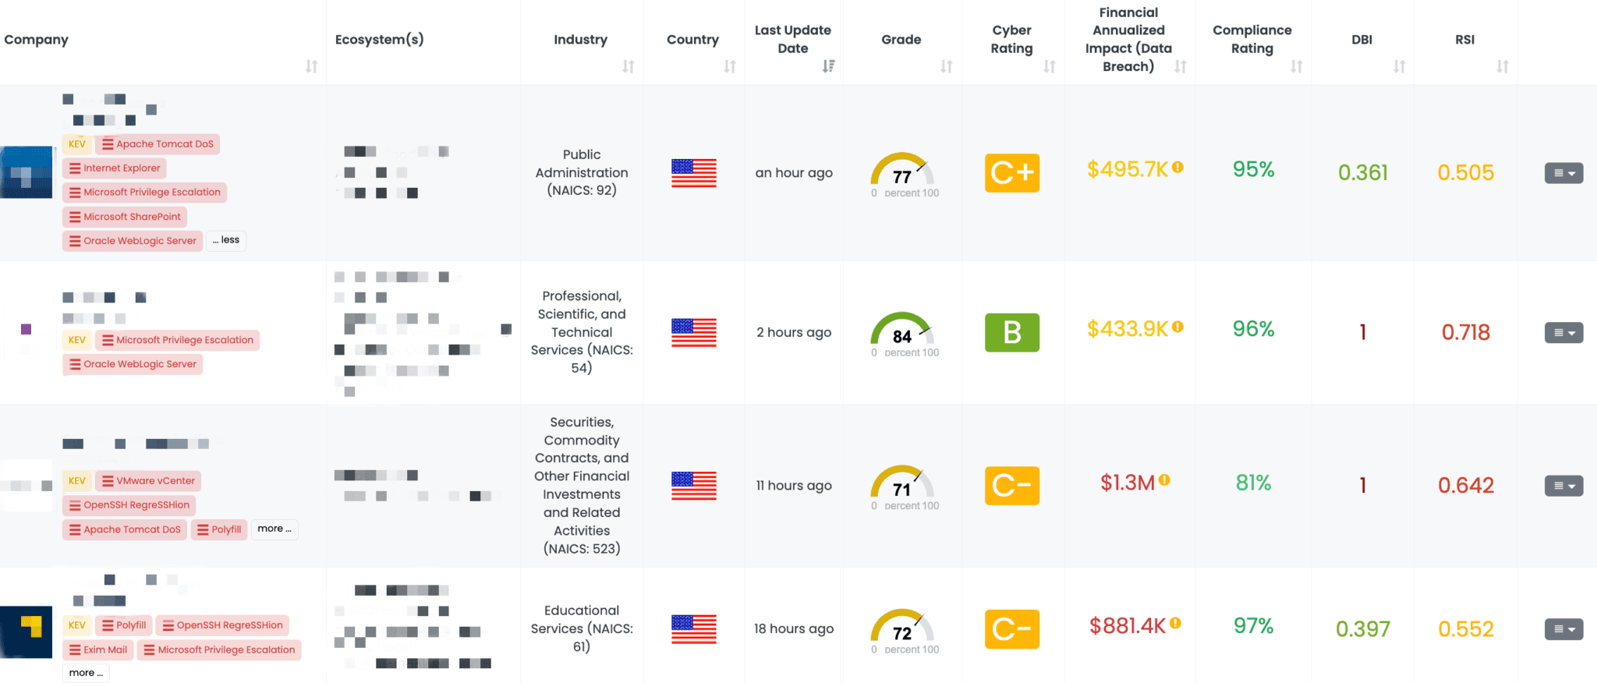This screenshot has width=1597, height=683.
Task: Click US flag in Public Administration row
Action: tap(693, 173)
